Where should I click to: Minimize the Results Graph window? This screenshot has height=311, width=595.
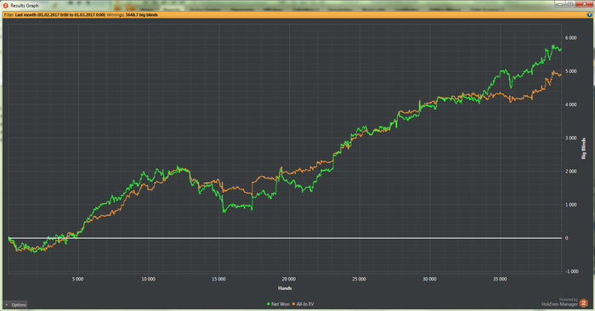(x=560, y=3)
